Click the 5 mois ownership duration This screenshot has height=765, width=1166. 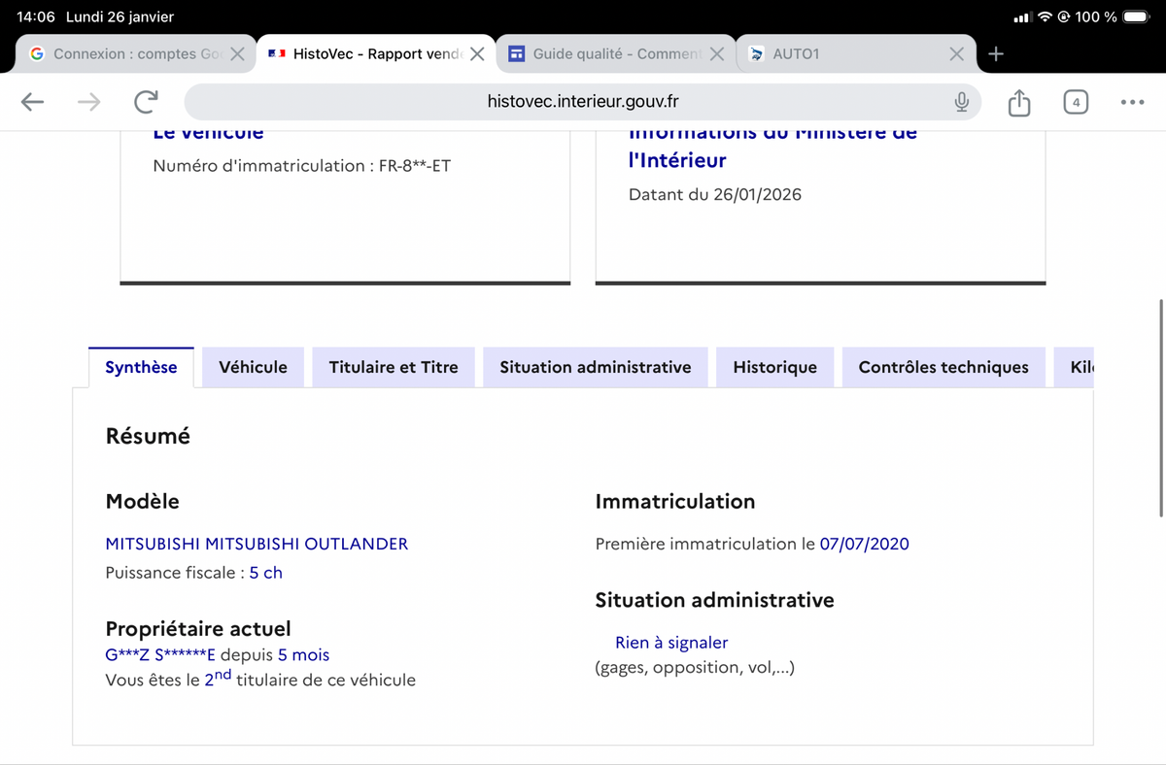point(303,655)
